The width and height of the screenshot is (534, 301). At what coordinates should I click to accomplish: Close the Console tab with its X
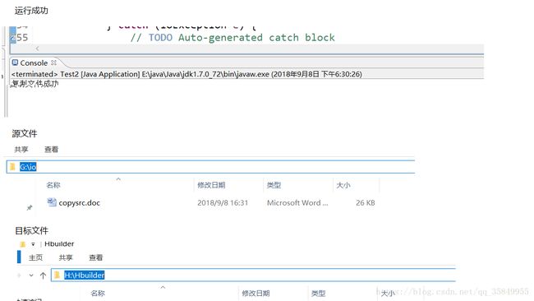coord(53,63)
